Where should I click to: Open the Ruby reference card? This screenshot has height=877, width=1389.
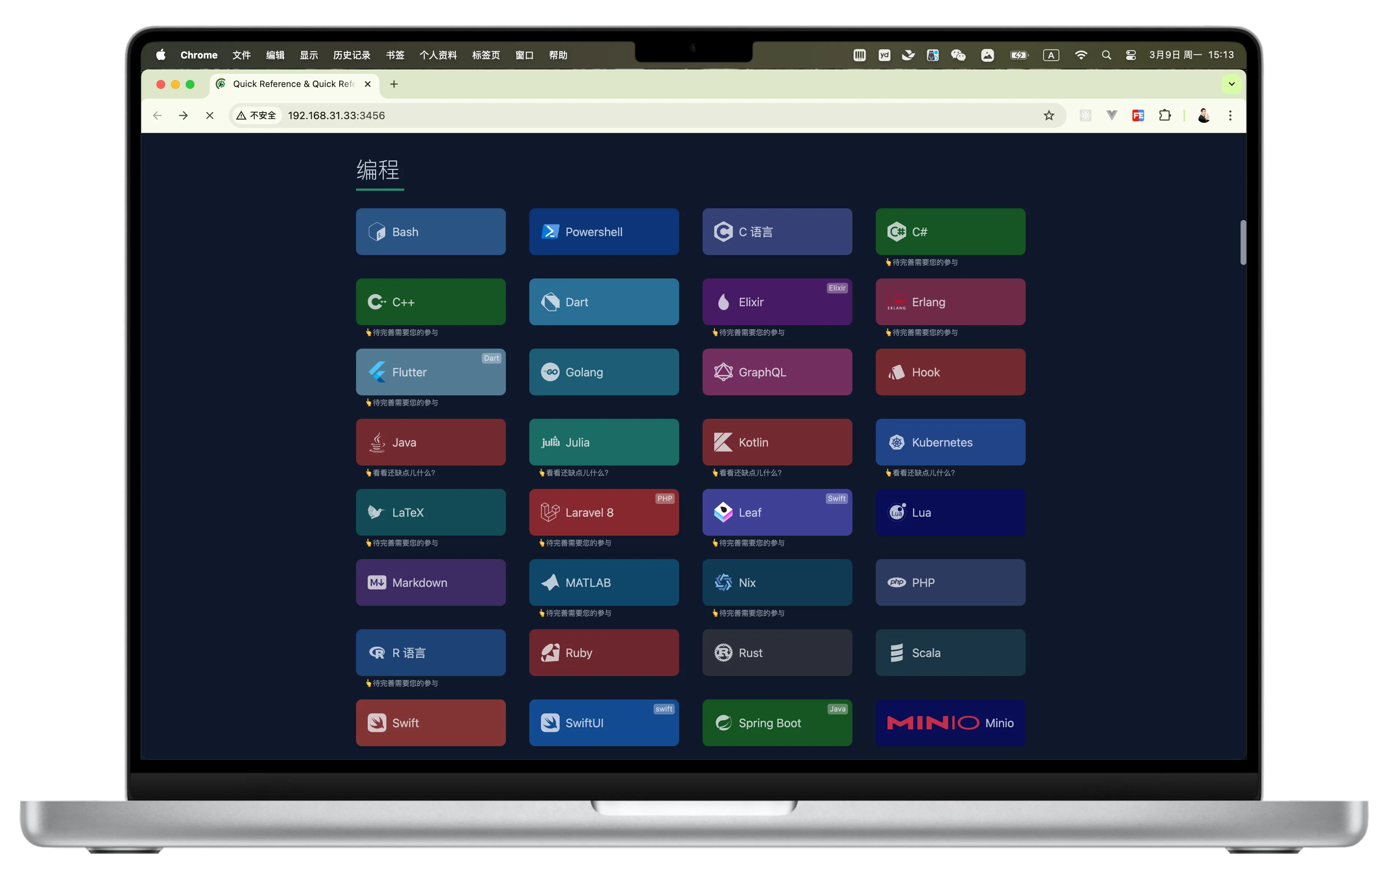tap(603, 653)
